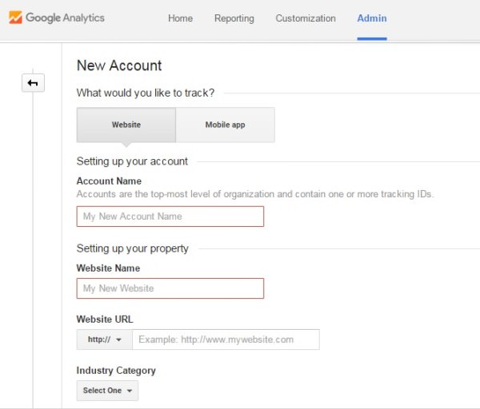Click into the Website Name text box

click(170, 288)
